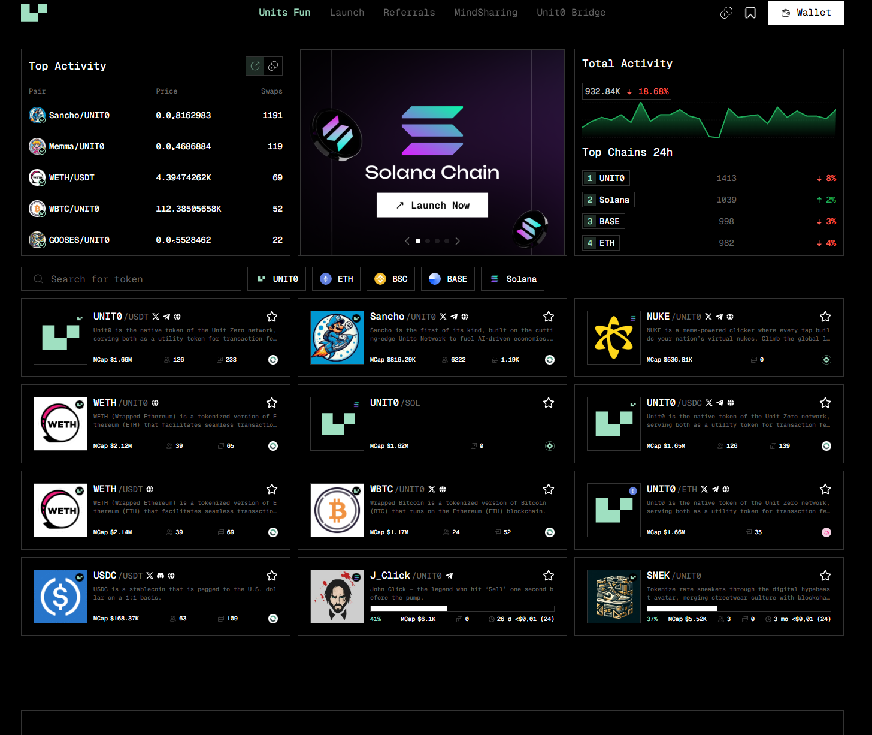The height and width of the screenshot is (735, 872).
Task: Favorite the UNIT0/USDT token star
Action: coord(272,317)
